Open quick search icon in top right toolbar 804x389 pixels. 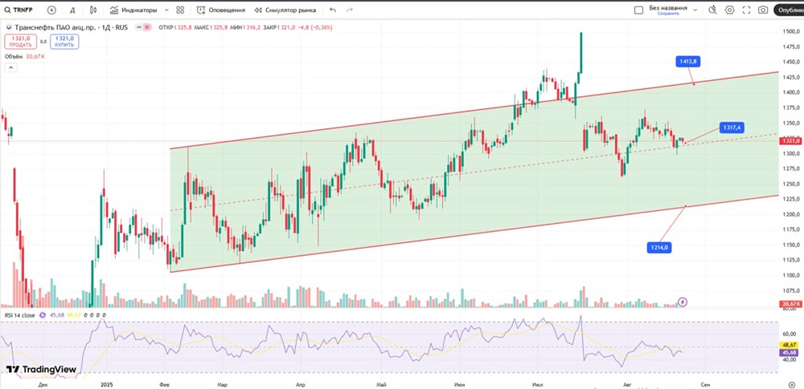pyautogui.click(x=712, y=10)
